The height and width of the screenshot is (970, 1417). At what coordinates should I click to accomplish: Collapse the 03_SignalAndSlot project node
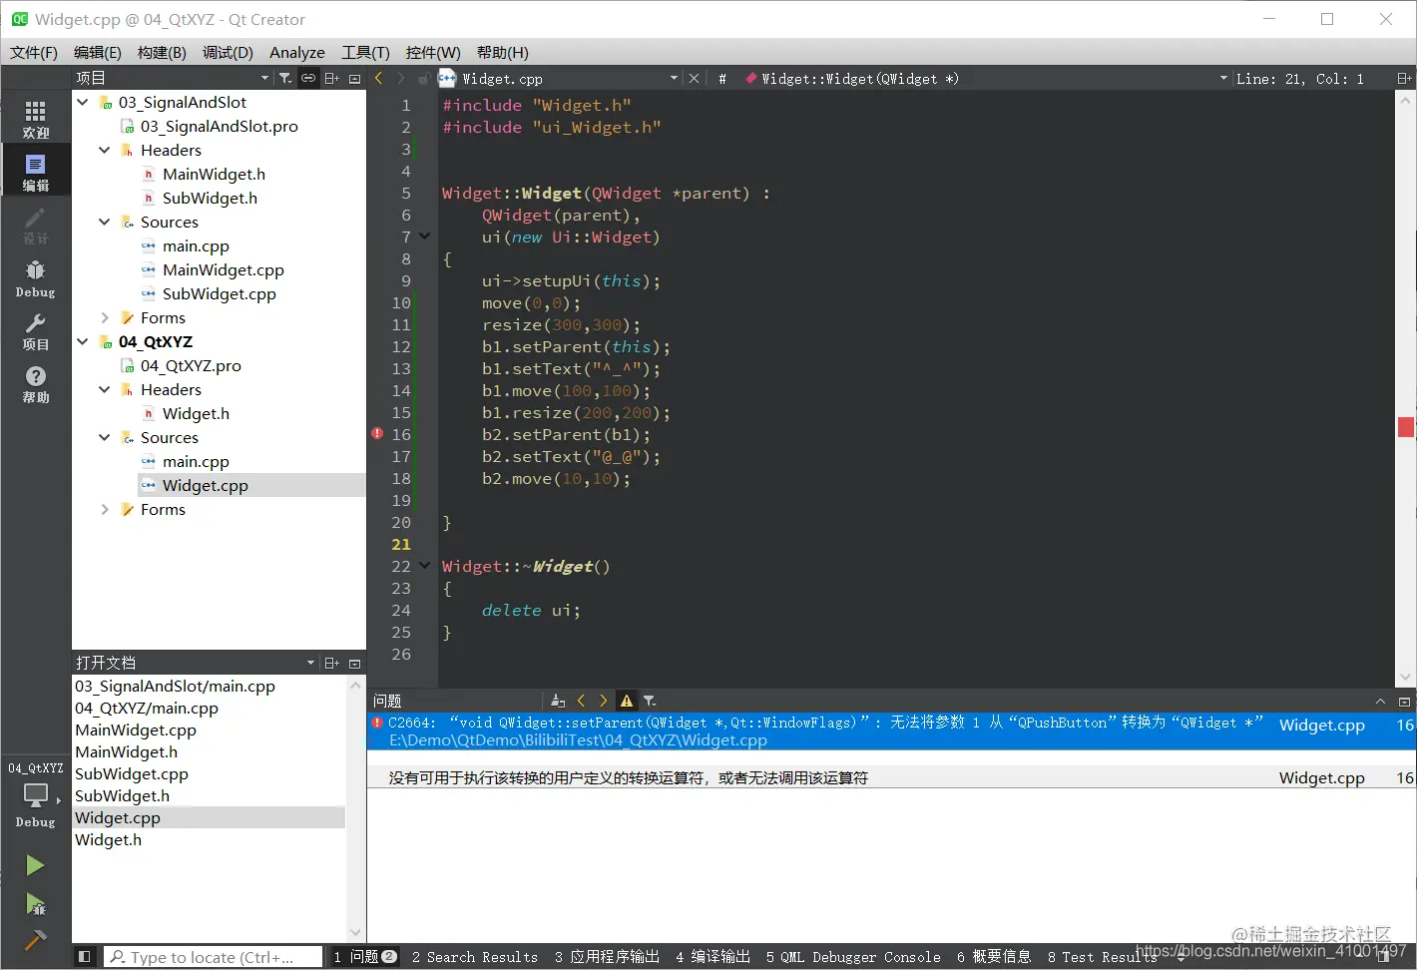83,102
